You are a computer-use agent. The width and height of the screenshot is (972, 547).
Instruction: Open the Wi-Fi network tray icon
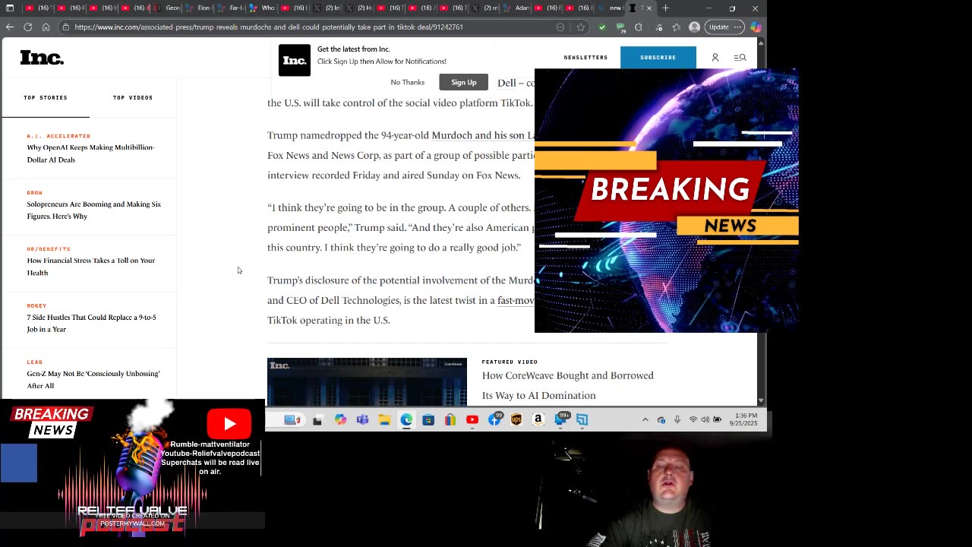click(693, 419)
